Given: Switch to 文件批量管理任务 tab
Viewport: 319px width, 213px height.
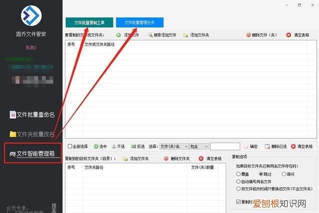Looking at the screenshot, I should [140, 22].
